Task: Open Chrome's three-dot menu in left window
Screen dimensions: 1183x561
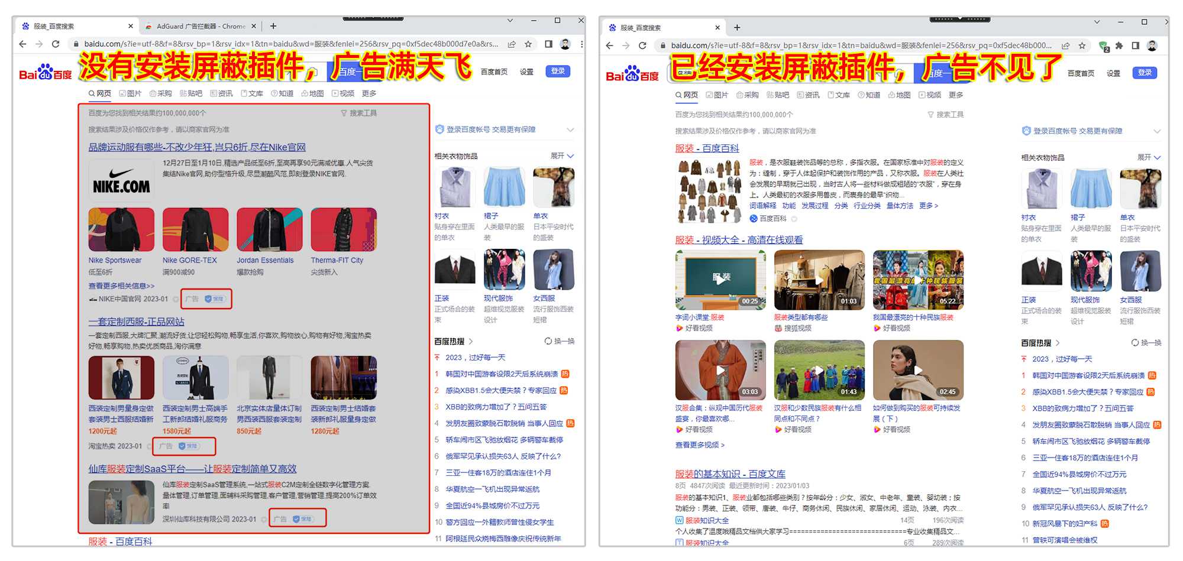Action: pos(581,44)
